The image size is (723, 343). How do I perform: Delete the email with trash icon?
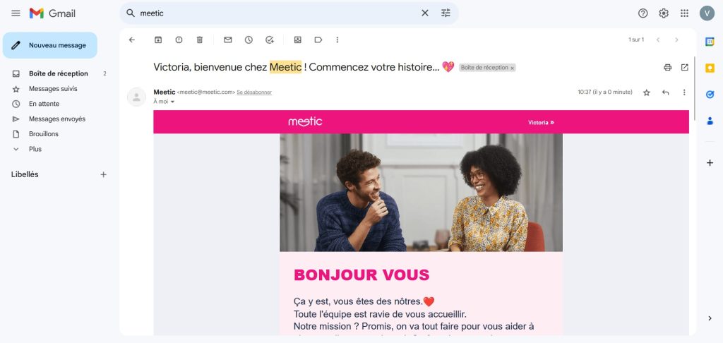click(199, 40)
